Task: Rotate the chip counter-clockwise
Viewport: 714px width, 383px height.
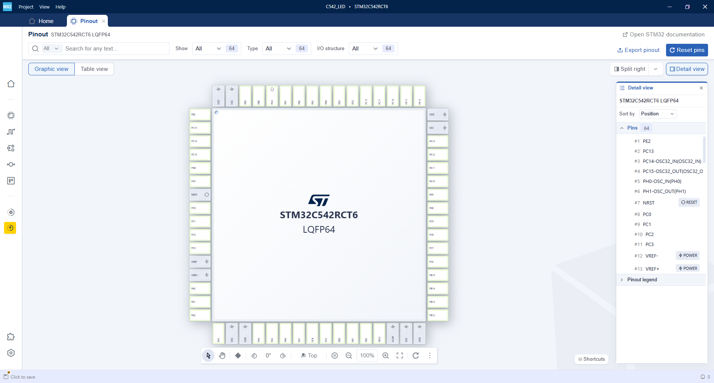Action: pyautogui.click(x=254, y=356)
